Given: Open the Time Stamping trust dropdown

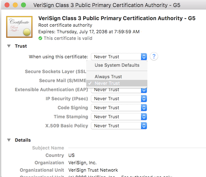Looking at the screenshot, I should 119,117.
